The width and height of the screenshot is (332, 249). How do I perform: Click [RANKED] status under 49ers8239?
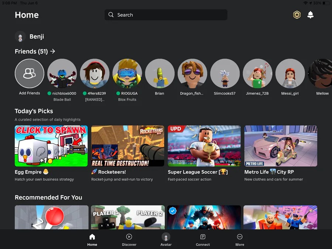pyautogui.click(x=95, y=100)
